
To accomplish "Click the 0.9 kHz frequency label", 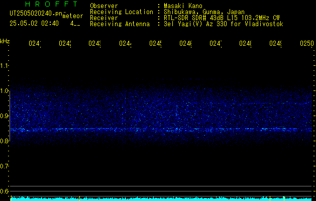I will (5, 116).
